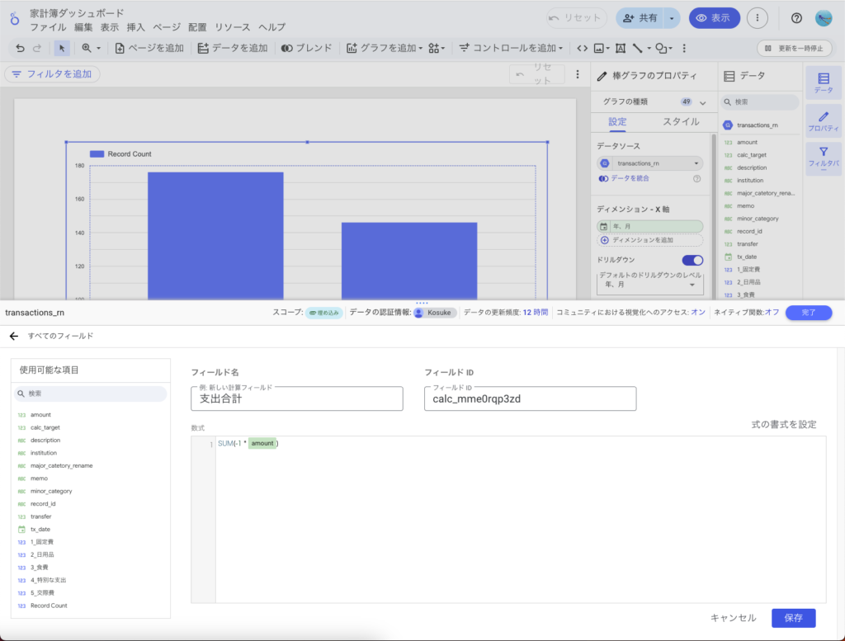Viewport: 845px width, 641px height.
Task: Click the back arrow to すべてのフィールド
Action: coord(13,336)
